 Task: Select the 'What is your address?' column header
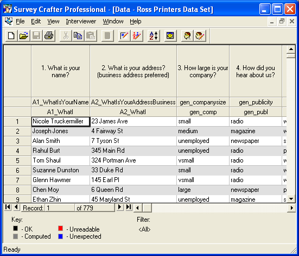133,71
